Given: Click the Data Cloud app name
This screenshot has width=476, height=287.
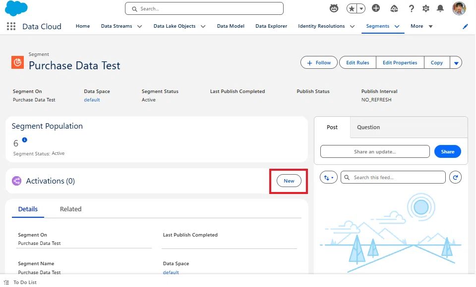Looking at the screenshot, I should coord(42,26).
